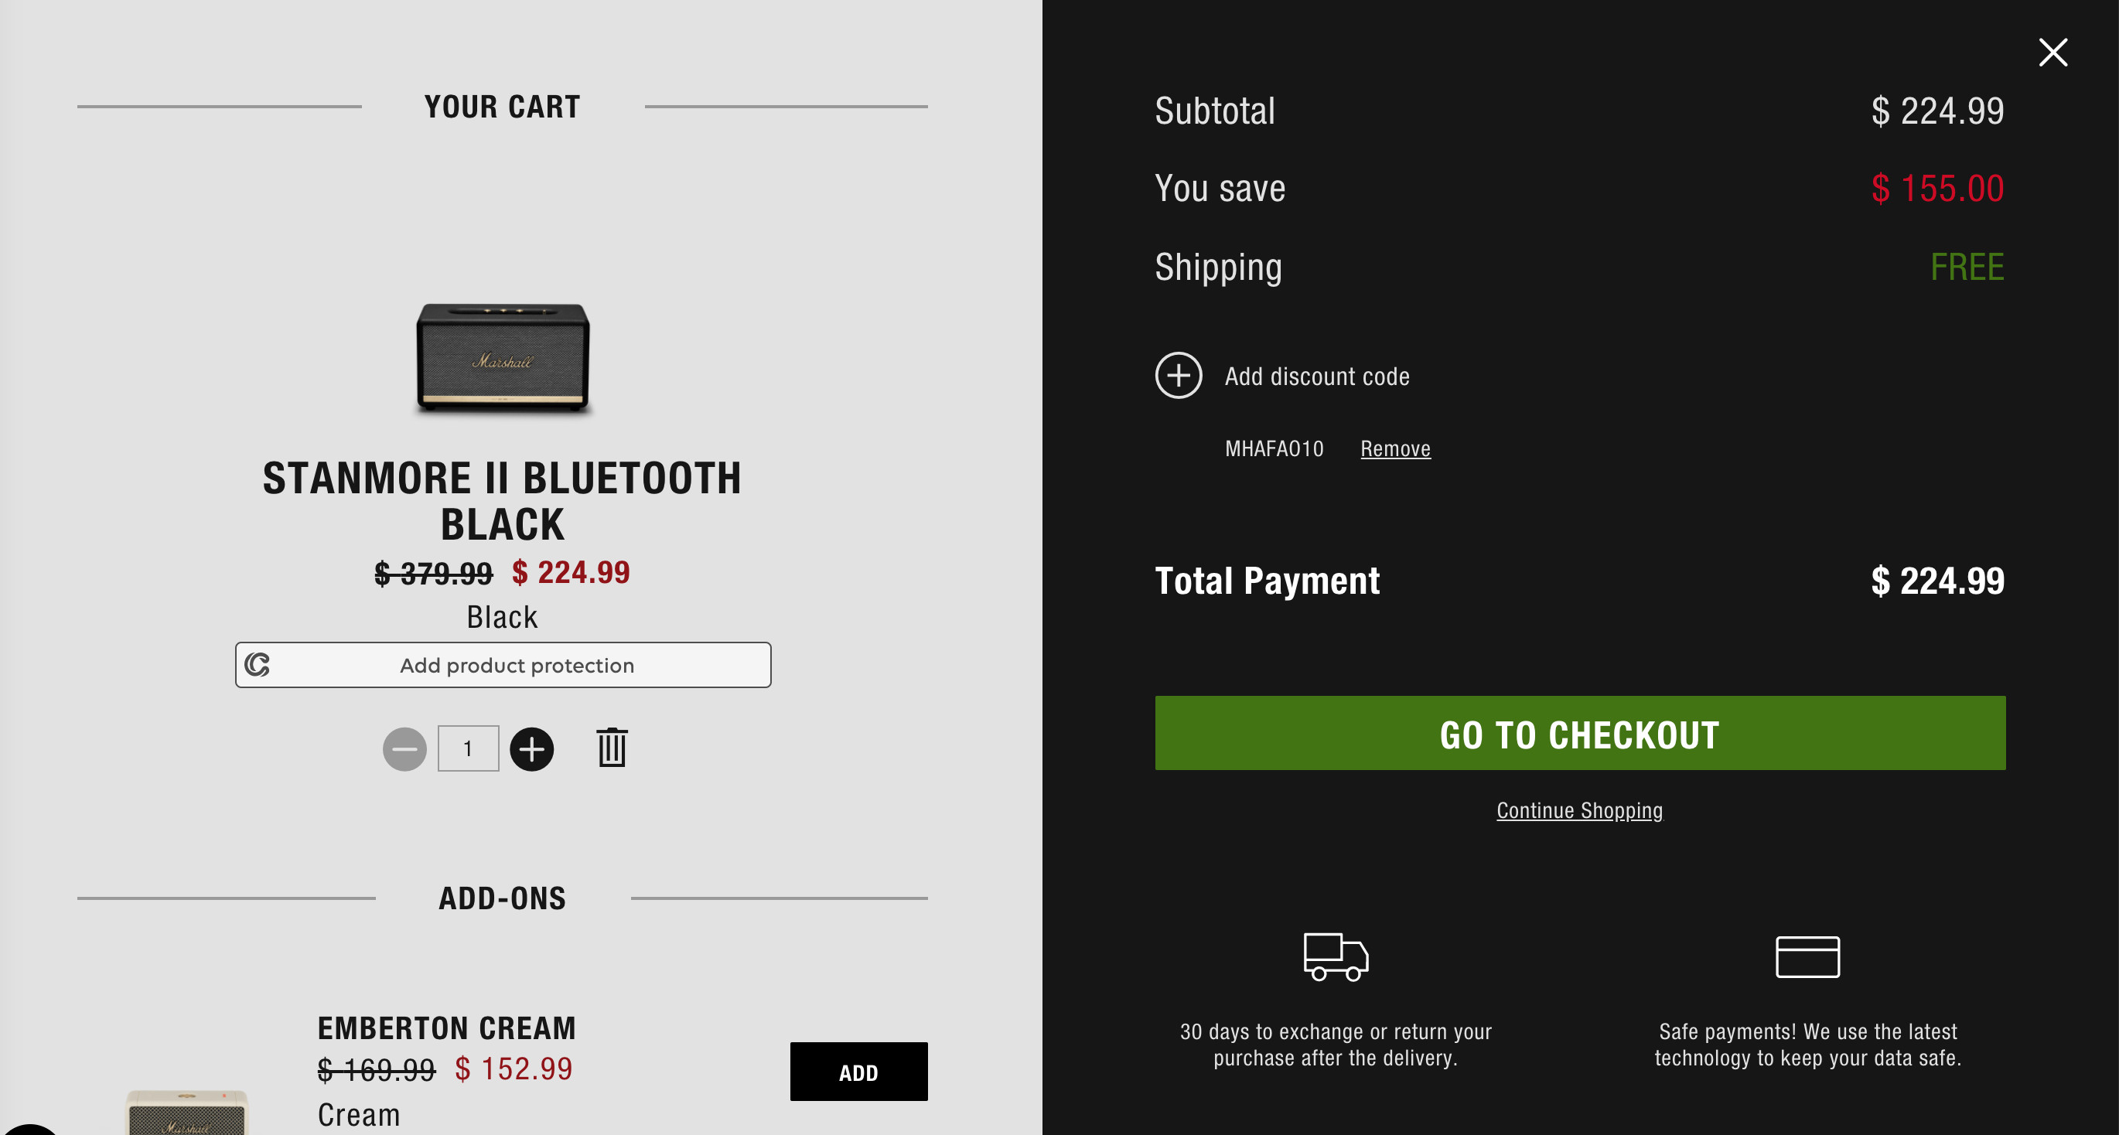Expand the Add discount code text
Viewport: 2119px width, 1135px height.
pos(1316,377)
